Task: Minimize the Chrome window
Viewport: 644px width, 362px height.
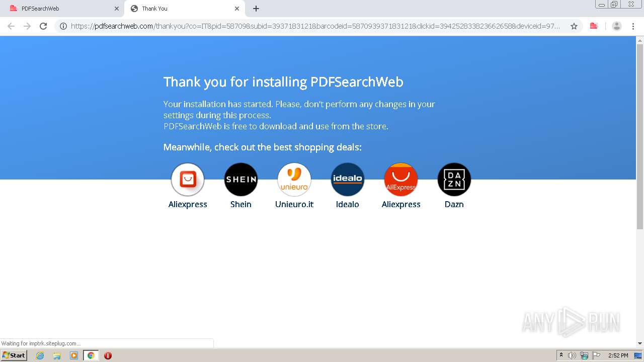Action: (x=602, y=5)
